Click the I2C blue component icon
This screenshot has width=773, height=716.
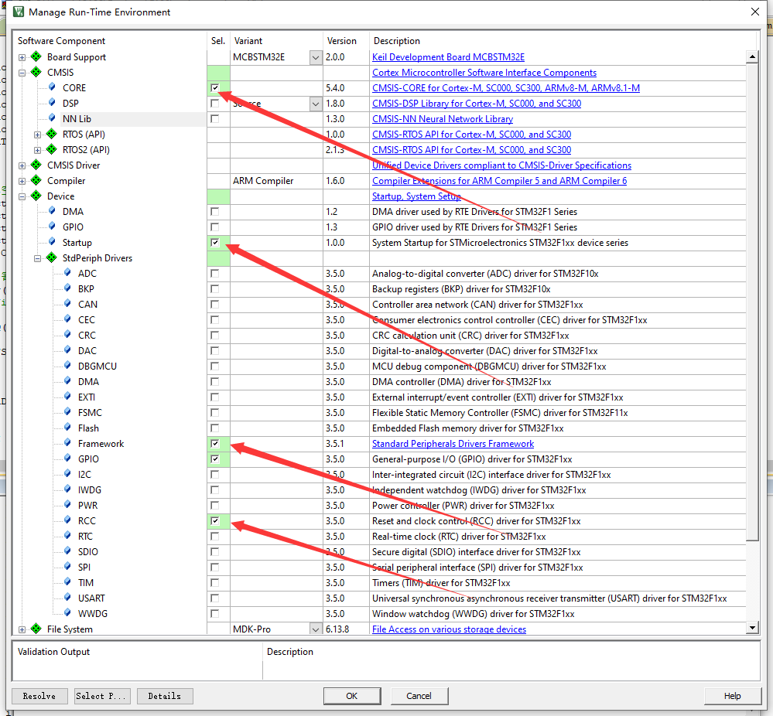(67, 474)
